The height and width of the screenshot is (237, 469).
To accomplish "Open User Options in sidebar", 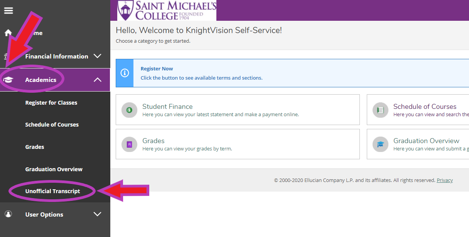I will [44, 215].
